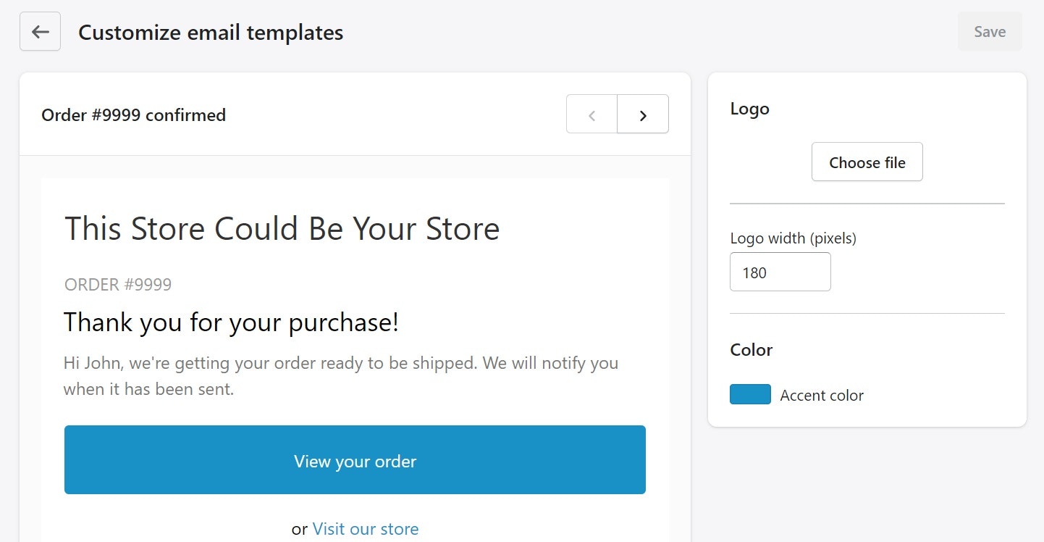
Task: Open the Accent color picker swatch
Action: (750, 394)
